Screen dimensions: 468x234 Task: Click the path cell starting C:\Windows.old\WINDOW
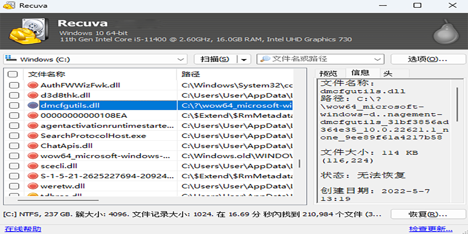click(x=237, y=156)
